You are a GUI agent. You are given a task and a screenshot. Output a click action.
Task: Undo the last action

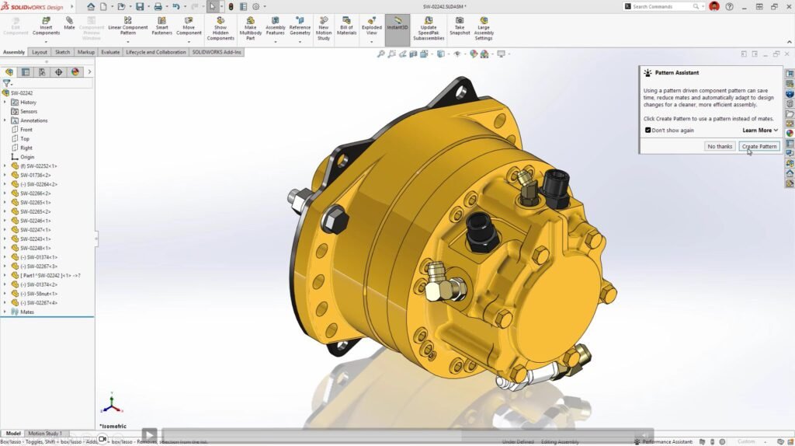tap(176, 6)
